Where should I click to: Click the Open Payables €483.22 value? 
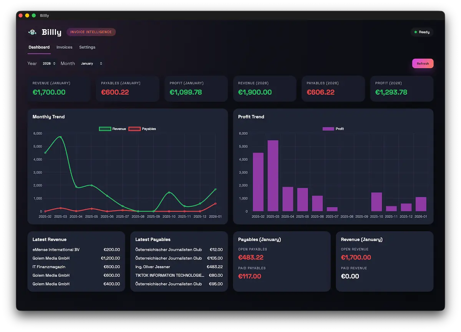(x=251, y=258)
